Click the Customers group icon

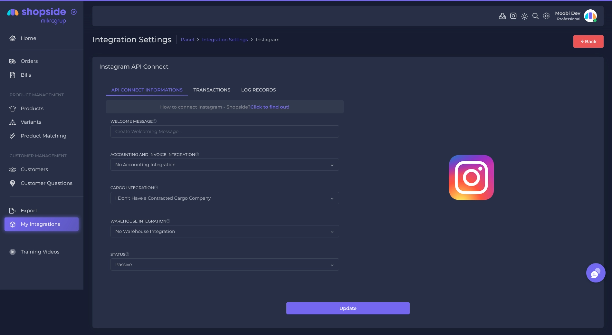click(13, 169)
